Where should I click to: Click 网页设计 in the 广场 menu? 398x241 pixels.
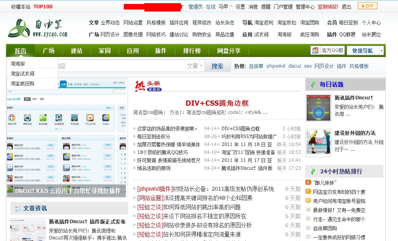click(110, 34)
